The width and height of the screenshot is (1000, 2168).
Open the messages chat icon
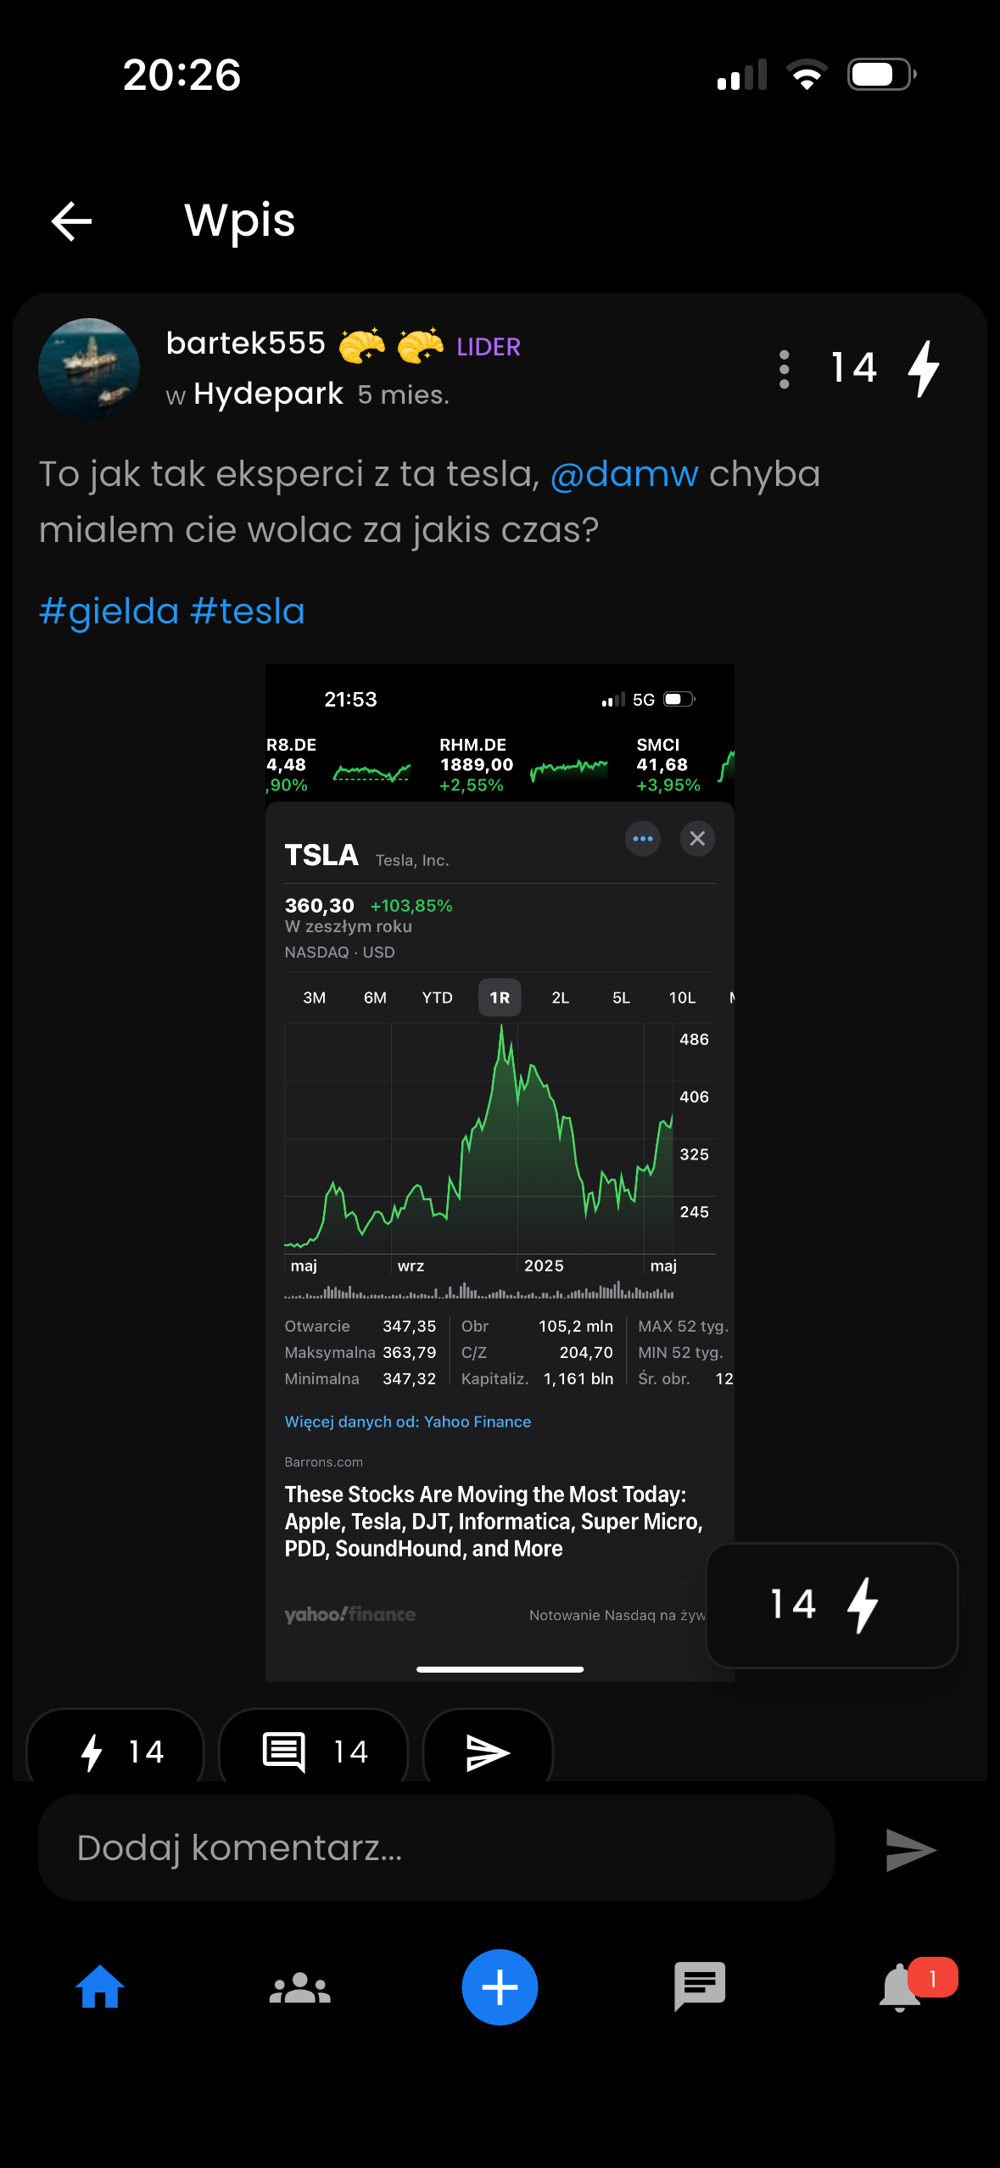pos(700,1987)
